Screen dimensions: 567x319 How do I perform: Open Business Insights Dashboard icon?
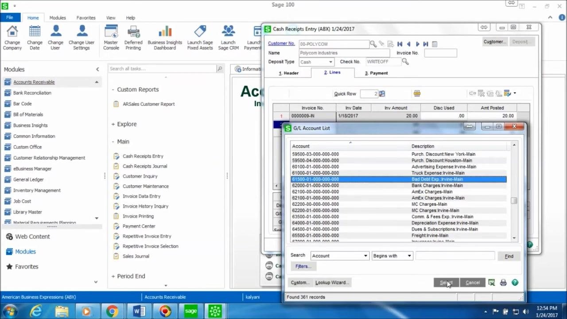165,38
